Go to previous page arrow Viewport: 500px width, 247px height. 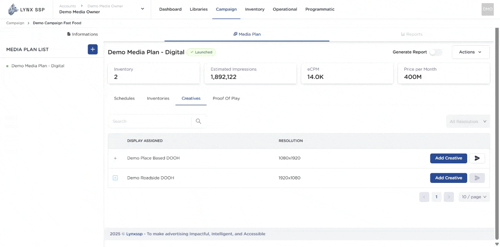[x=424, y=197]
